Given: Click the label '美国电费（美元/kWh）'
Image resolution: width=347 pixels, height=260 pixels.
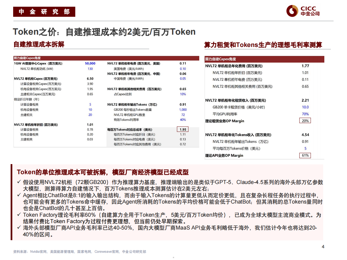Looking at the screenshot, I should [128, 69].
